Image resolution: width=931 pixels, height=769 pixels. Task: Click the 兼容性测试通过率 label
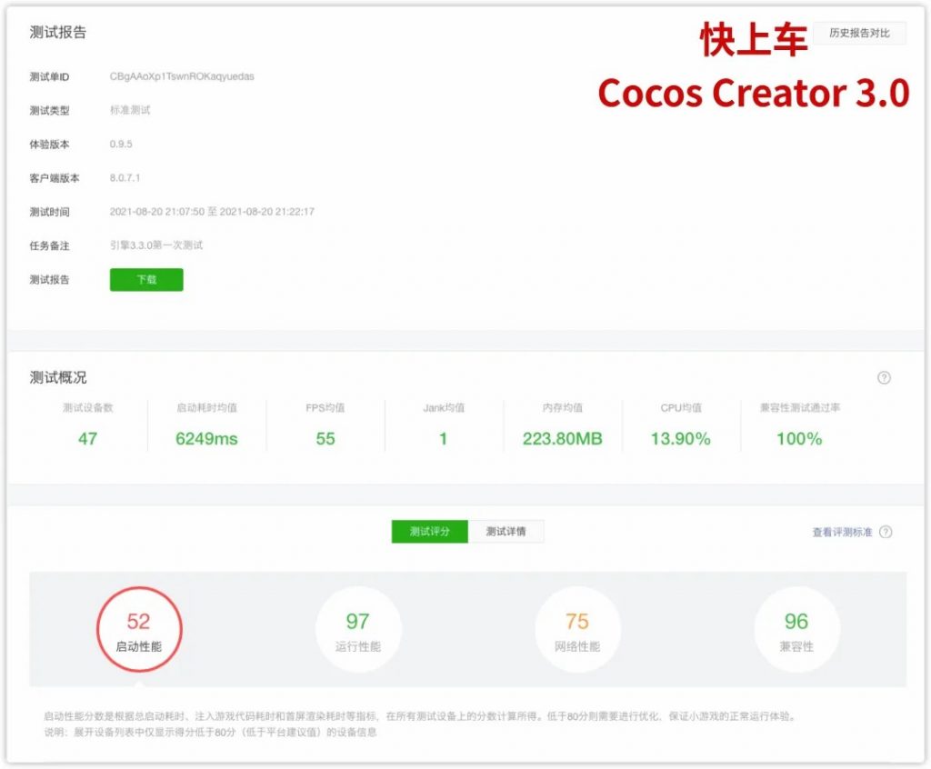tap(800, 408)
